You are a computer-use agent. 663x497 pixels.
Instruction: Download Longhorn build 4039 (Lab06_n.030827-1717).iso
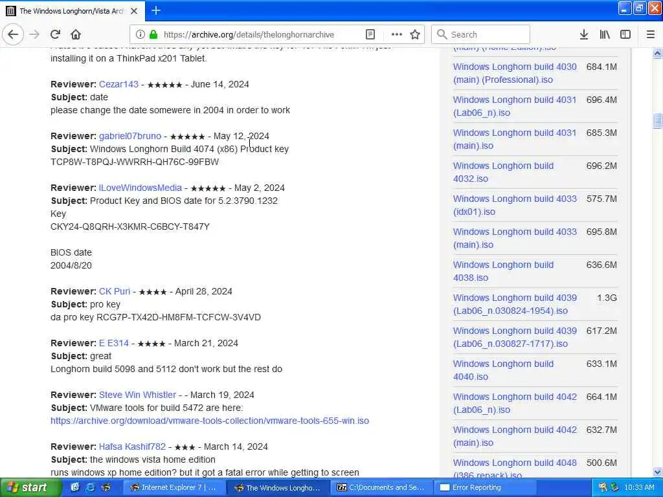pyautogui.click(x=515, y=337)
